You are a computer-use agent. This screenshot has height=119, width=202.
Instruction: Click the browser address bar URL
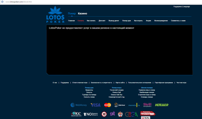click(x=18, y=2)
